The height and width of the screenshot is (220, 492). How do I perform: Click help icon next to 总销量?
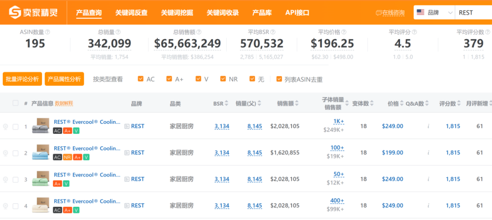(118, 32)
